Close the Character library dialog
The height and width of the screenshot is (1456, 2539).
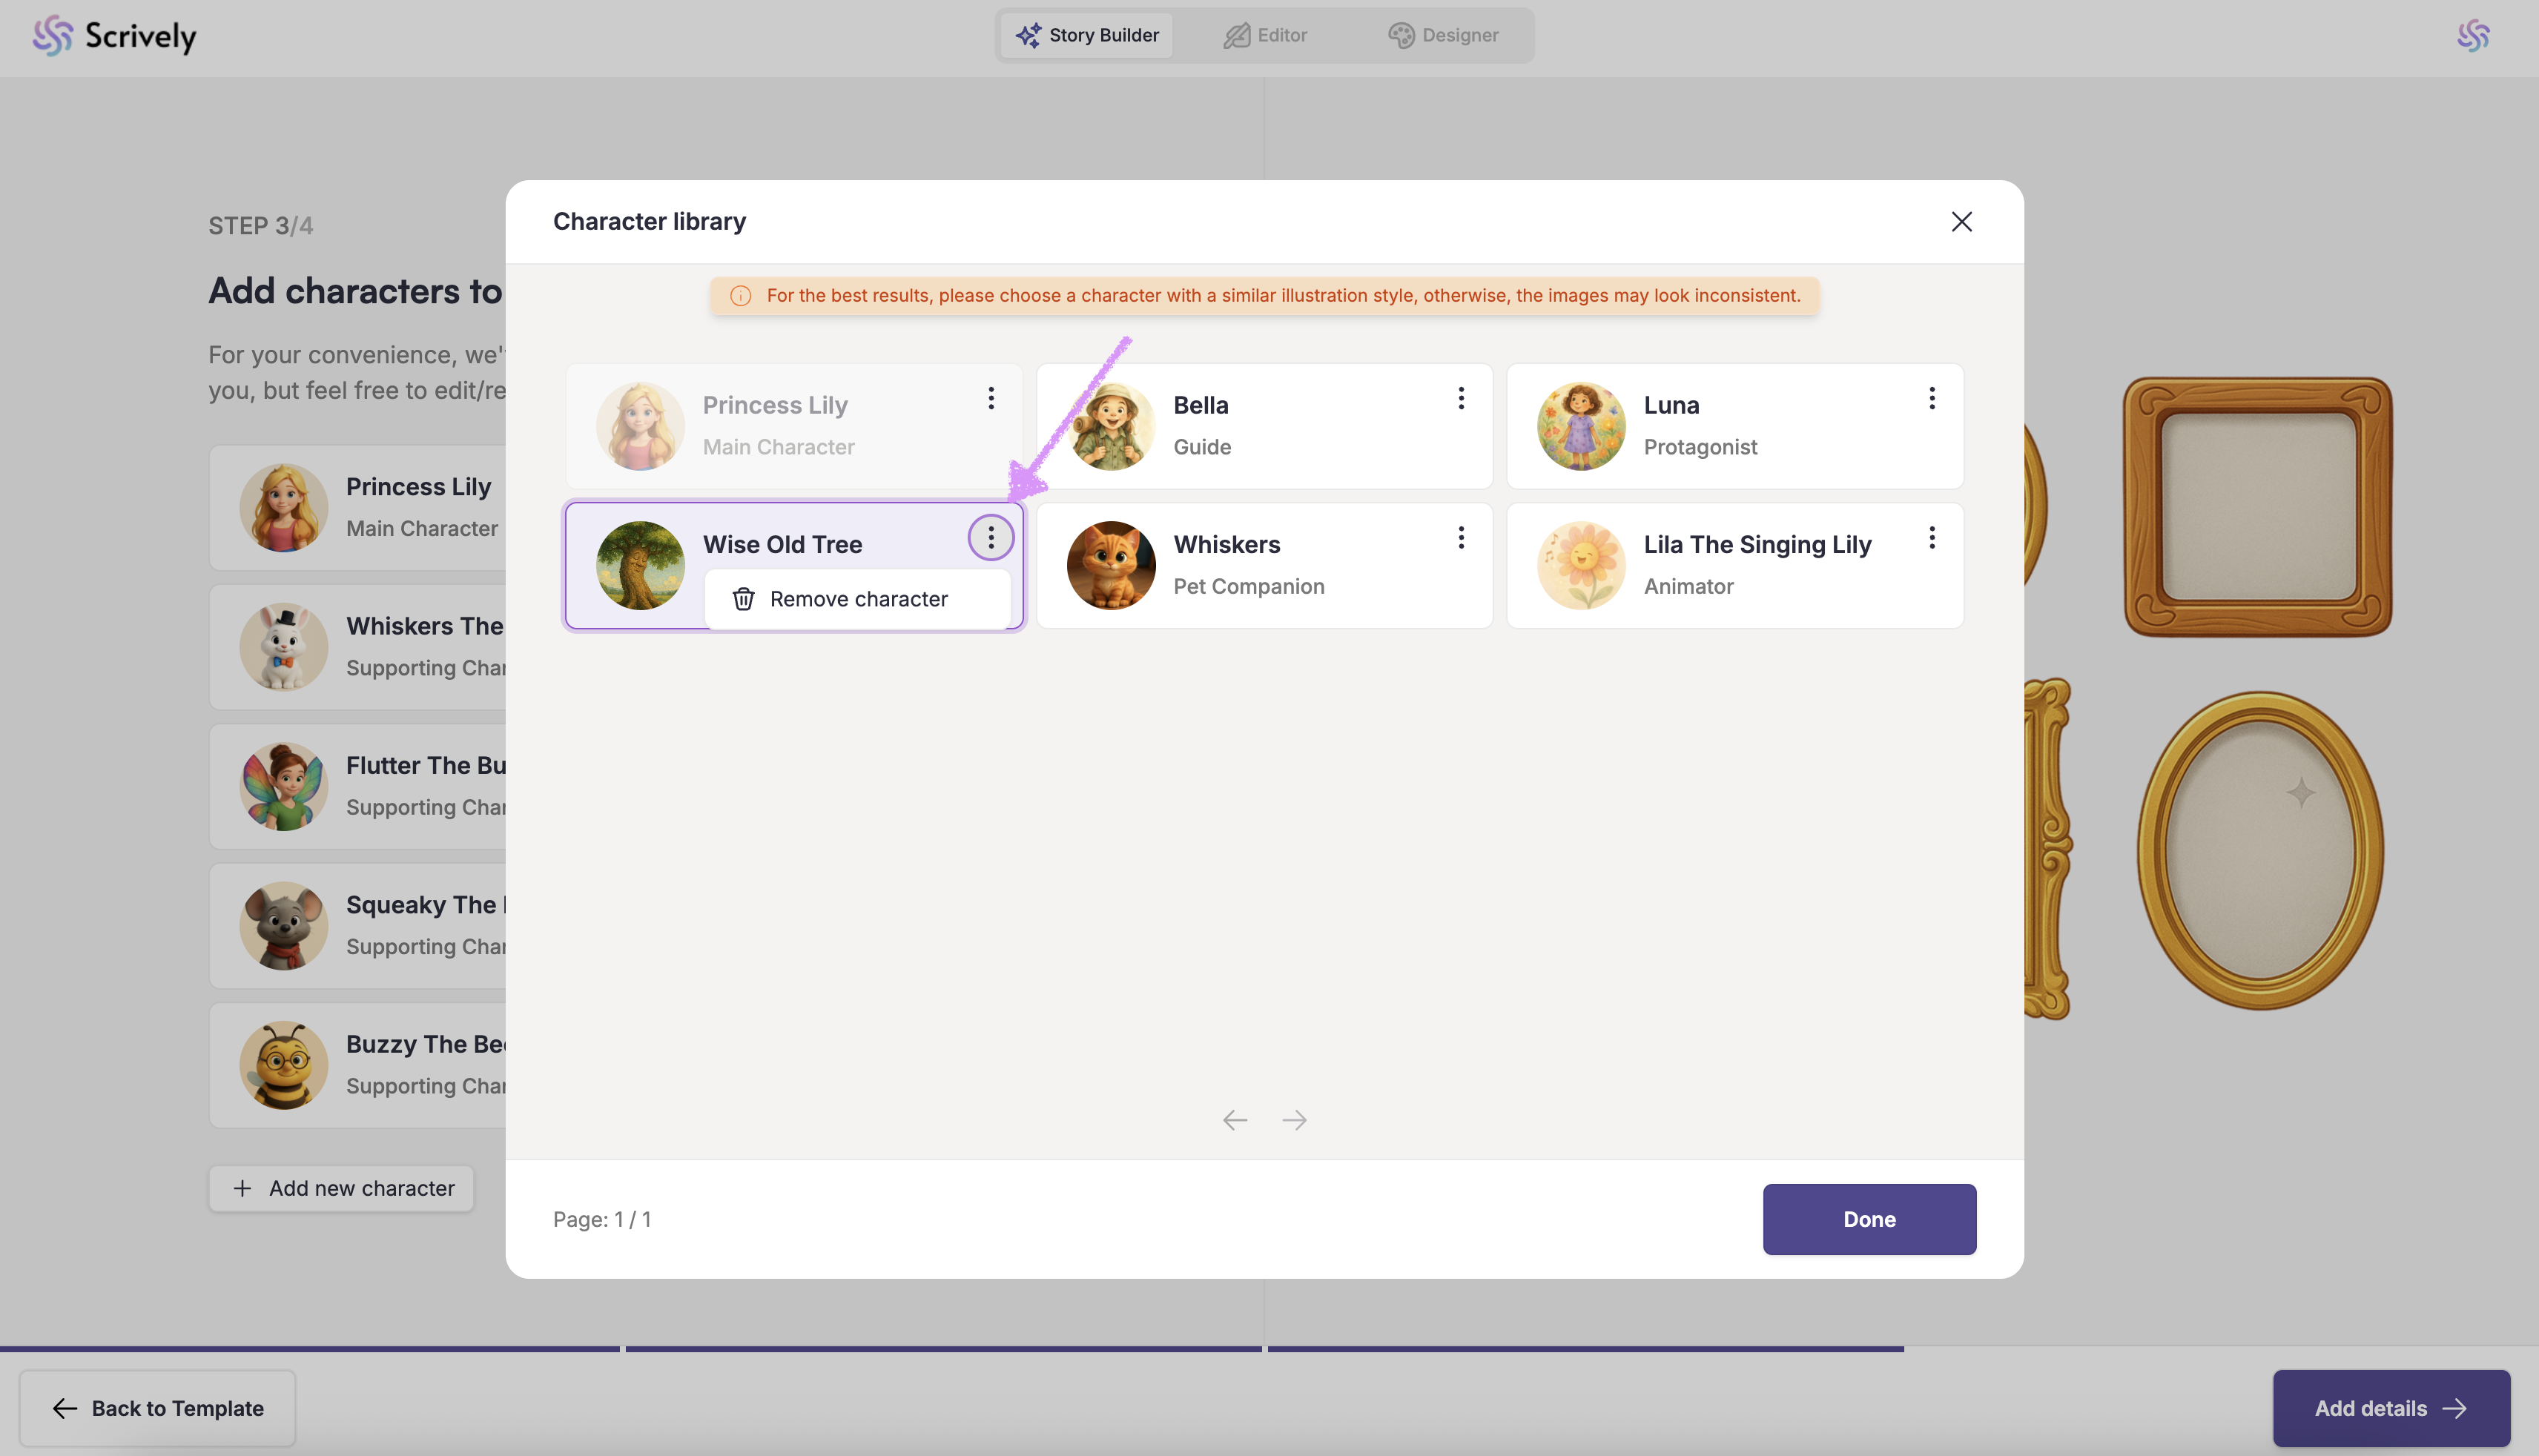[1961, 222]
